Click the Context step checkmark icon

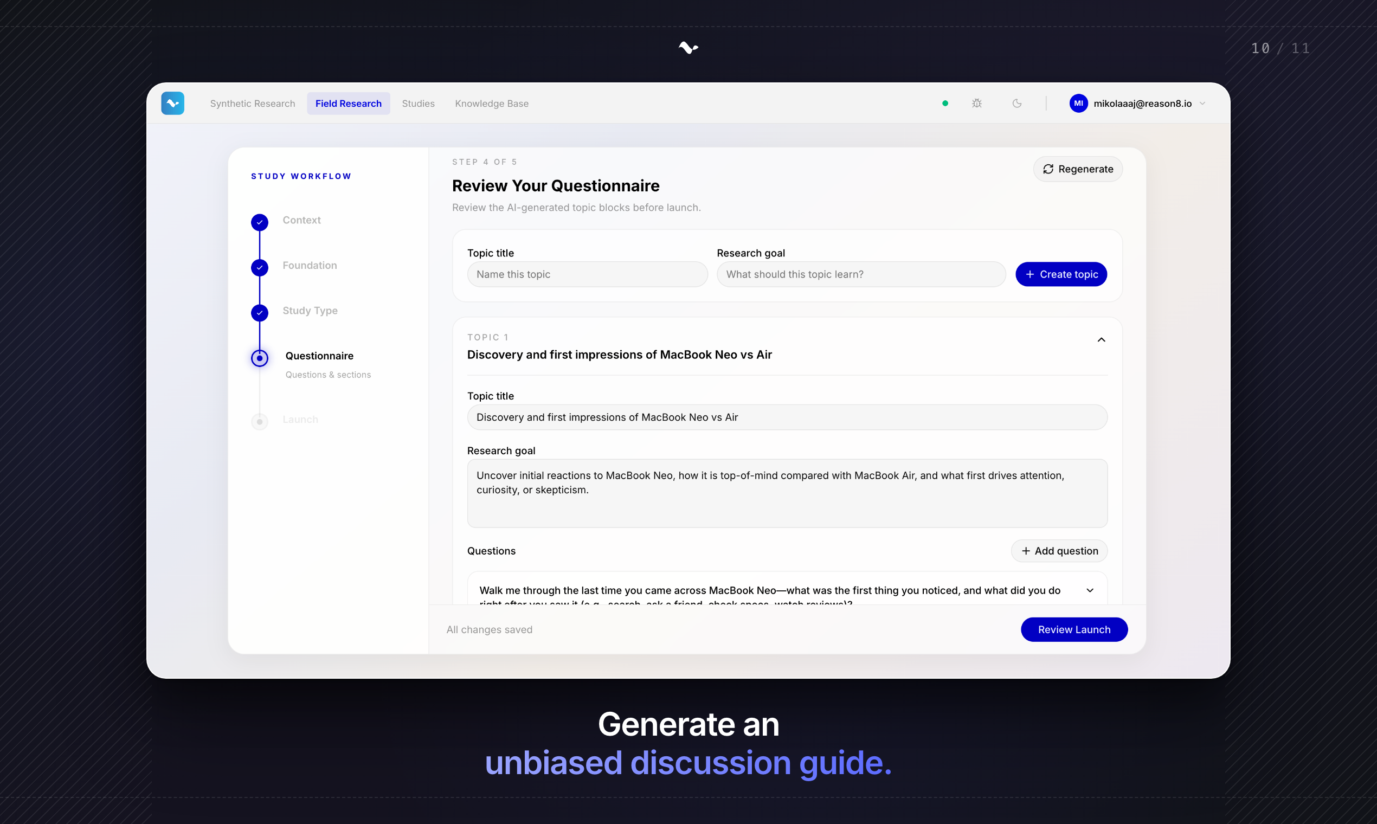pyautogui.click(x=259, y=222)
